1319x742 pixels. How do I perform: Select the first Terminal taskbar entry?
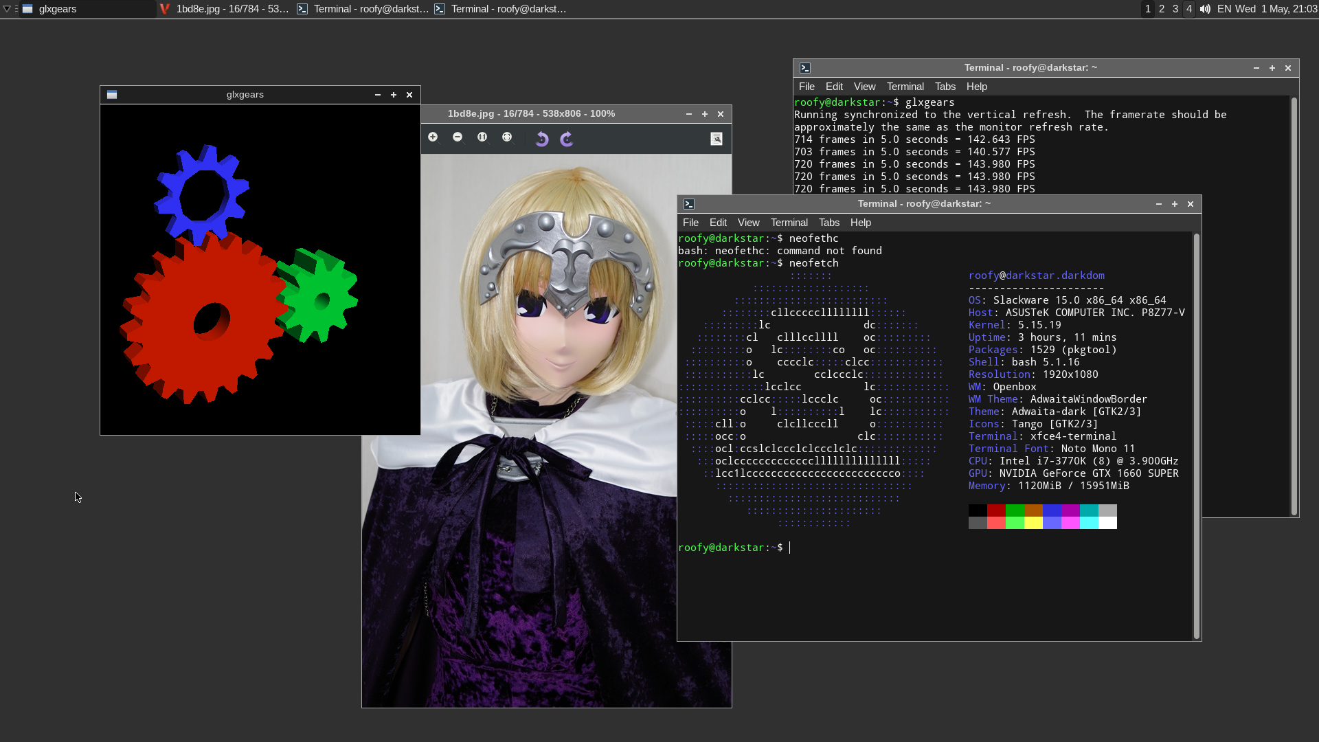click(363, 9)
